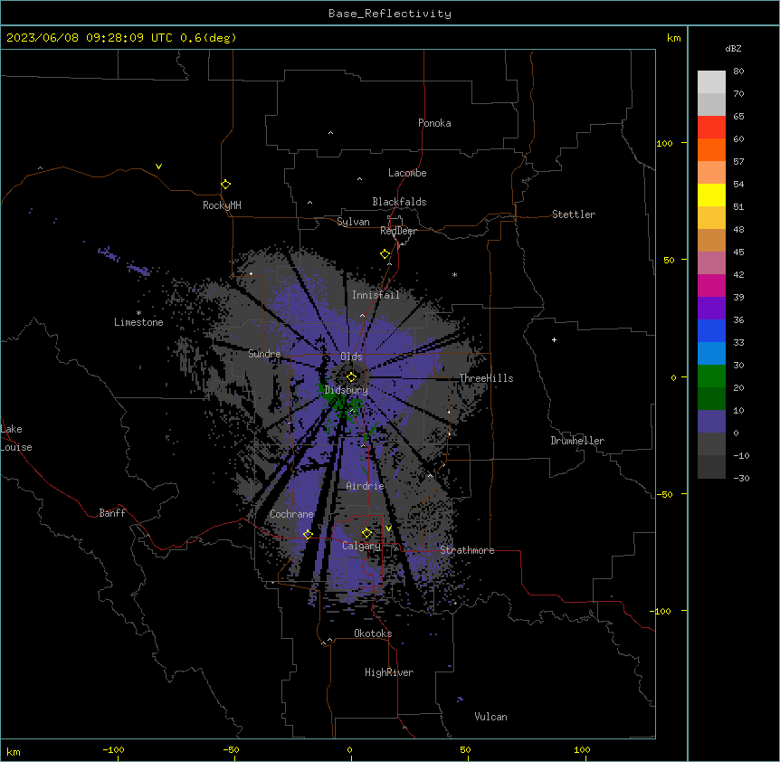Click the 80 dBZ light gray swatch
Viewport: 780px width, 762px height.
click(x=711, y=82)
